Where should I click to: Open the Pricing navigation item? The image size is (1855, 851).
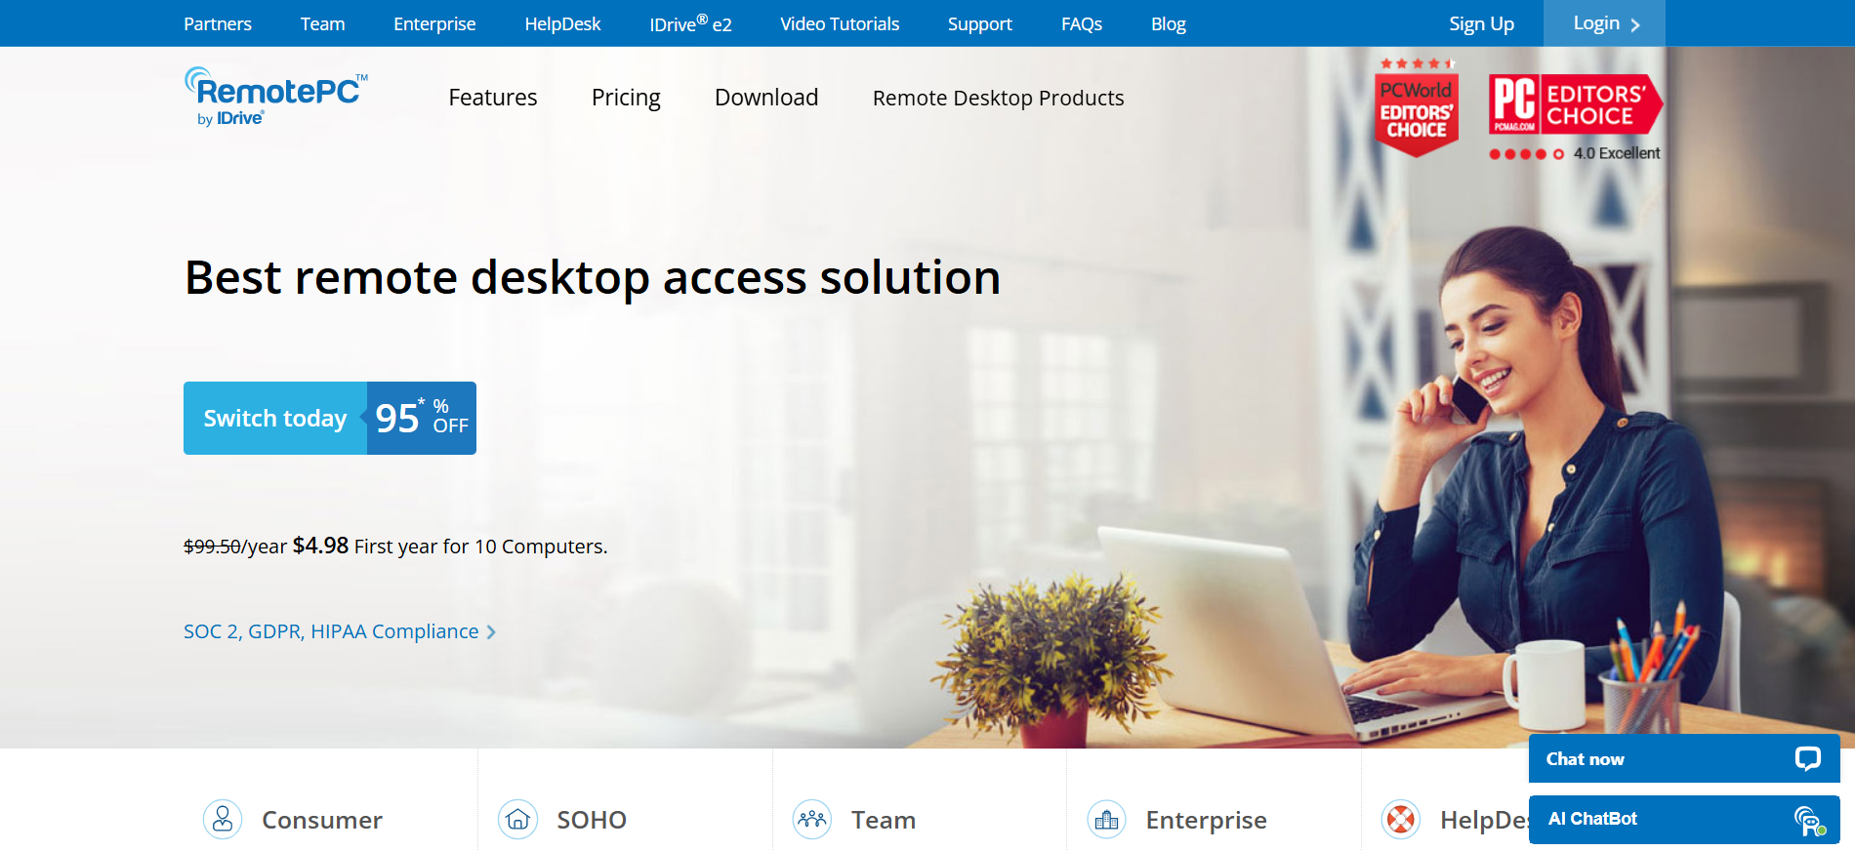click(x=626, y=98)
